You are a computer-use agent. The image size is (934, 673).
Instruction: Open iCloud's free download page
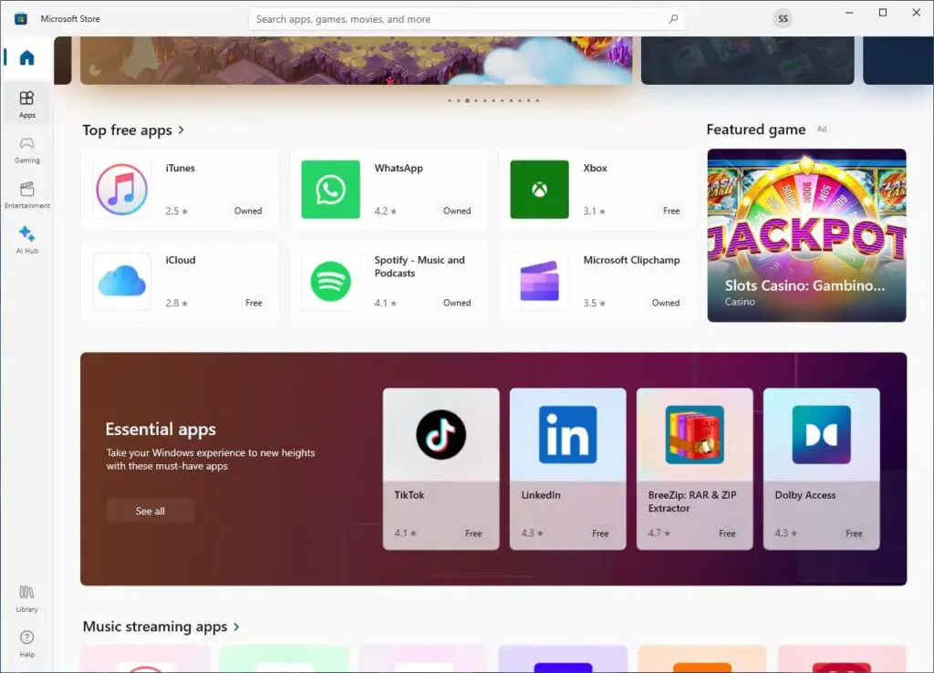point(180,281)
